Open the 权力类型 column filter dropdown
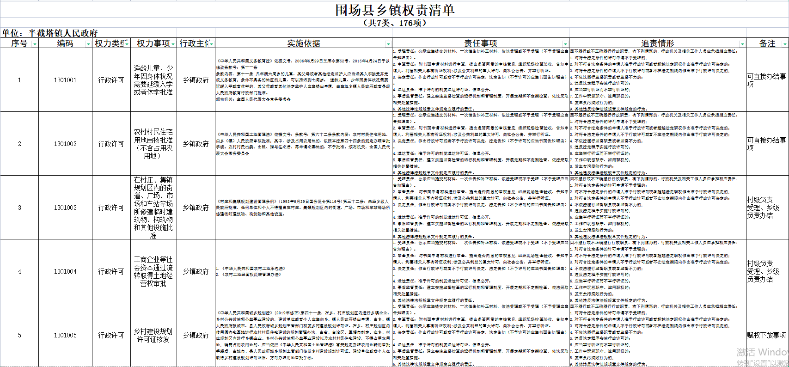Image resolution: width=789 pixels, height=367 pixels. pyautogui.click(x=127, y=44)
